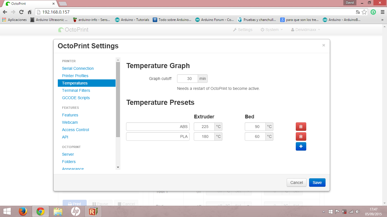This screenshot has height=217, width=387.
Task: Save the OctoPrint settings
Action: pos(317,183)
